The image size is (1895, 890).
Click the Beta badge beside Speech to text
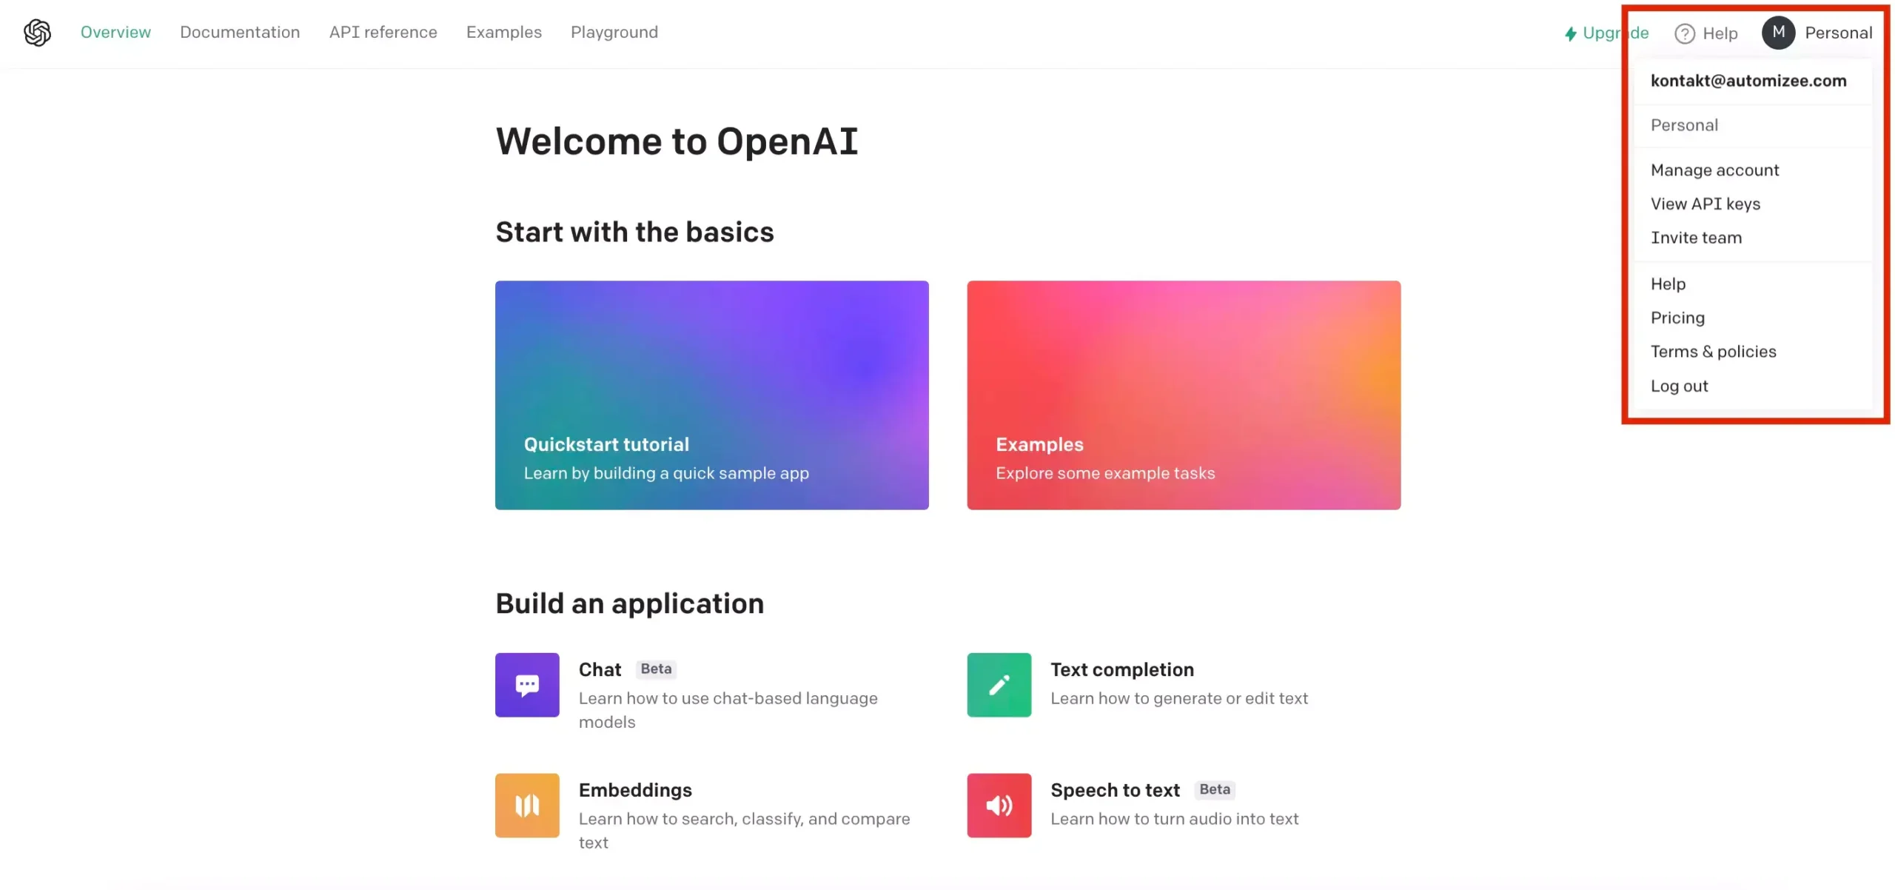click(1214, 789)
